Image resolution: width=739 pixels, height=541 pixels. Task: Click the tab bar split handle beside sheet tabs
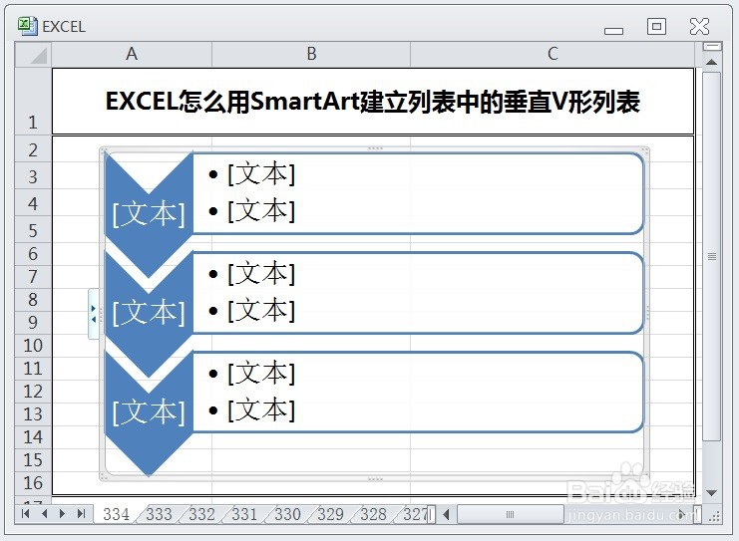[x=431, y=514]
